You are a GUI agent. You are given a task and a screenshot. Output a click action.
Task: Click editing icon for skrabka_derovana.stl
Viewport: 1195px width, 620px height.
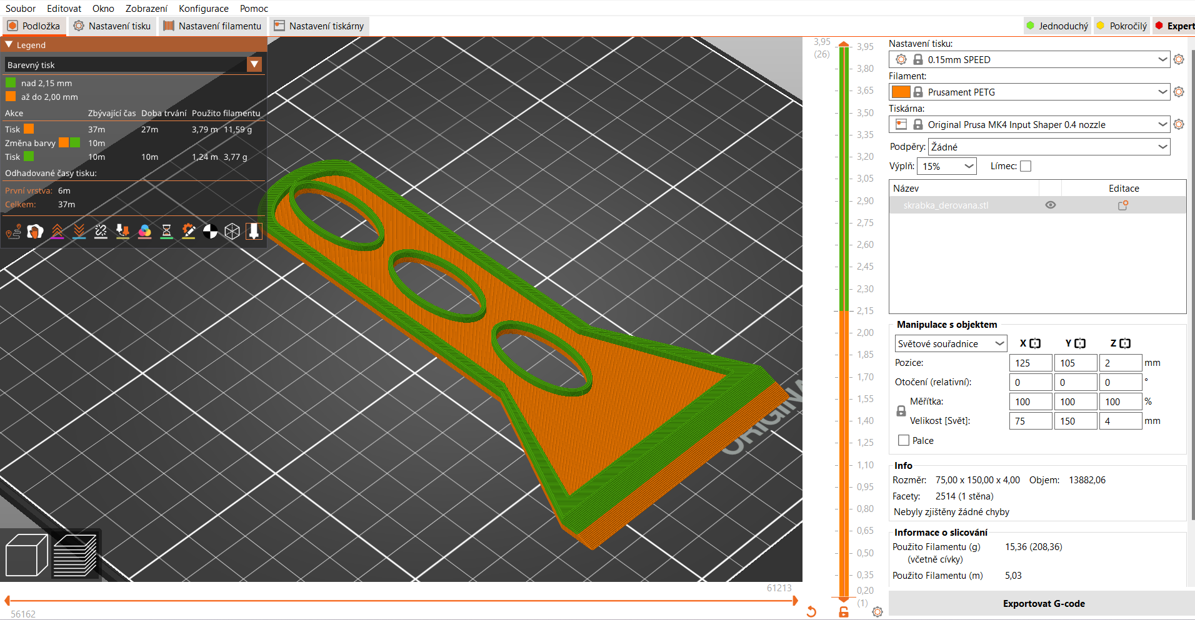(x=1123, y=205)
